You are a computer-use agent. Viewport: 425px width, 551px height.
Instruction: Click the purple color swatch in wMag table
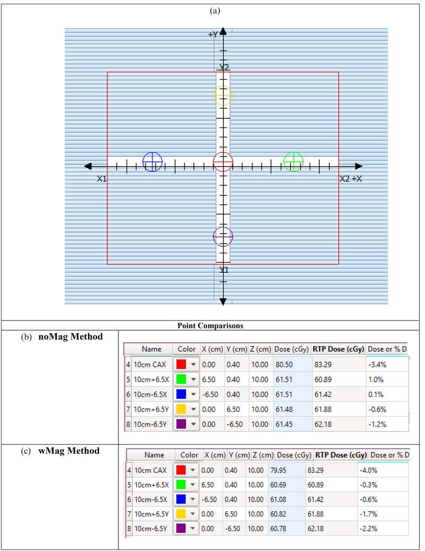click(x=181, y=529)
